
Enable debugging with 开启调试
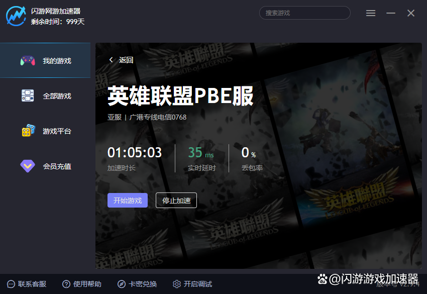(x=192, y=284)
